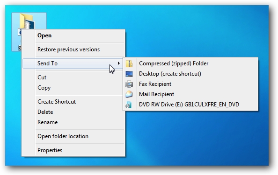Screen dimensions: 278x175
Task: Click the Fax Recipient machine icon
Action: pyautogui.click(x=129, y=84)
